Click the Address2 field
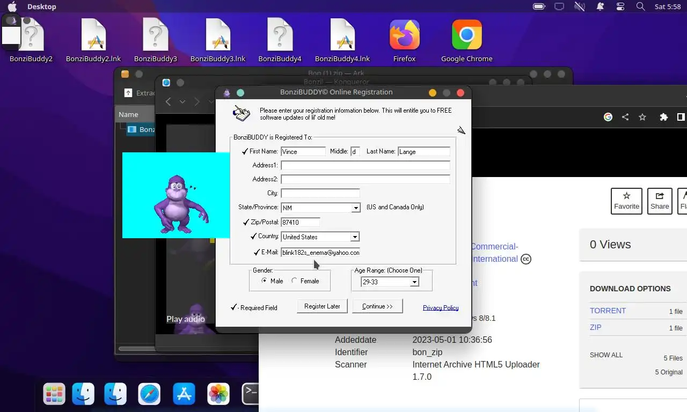Image resolution: width=687 pixels, height=412 pixels. coord(366,179)
